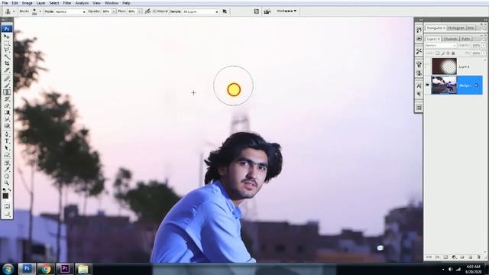The width and height of the screenshot is (489, 275).
Task: Select the Horizontal Type tool
Action: coord(7,141)
